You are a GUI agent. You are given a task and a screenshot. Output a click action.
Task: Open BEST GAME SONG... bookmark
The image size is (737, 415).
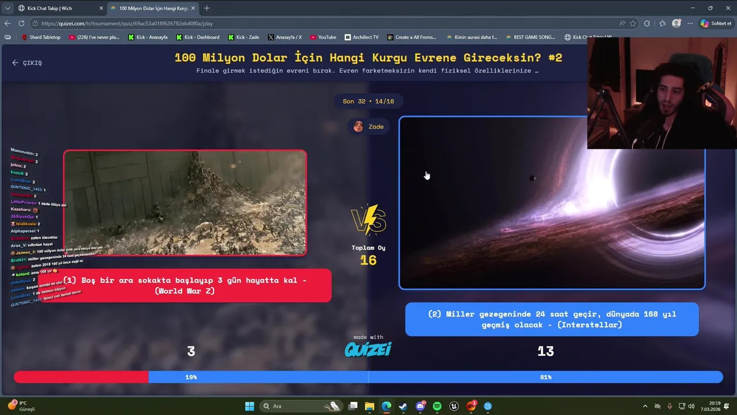pyautogui.click(x=530, y=37)
